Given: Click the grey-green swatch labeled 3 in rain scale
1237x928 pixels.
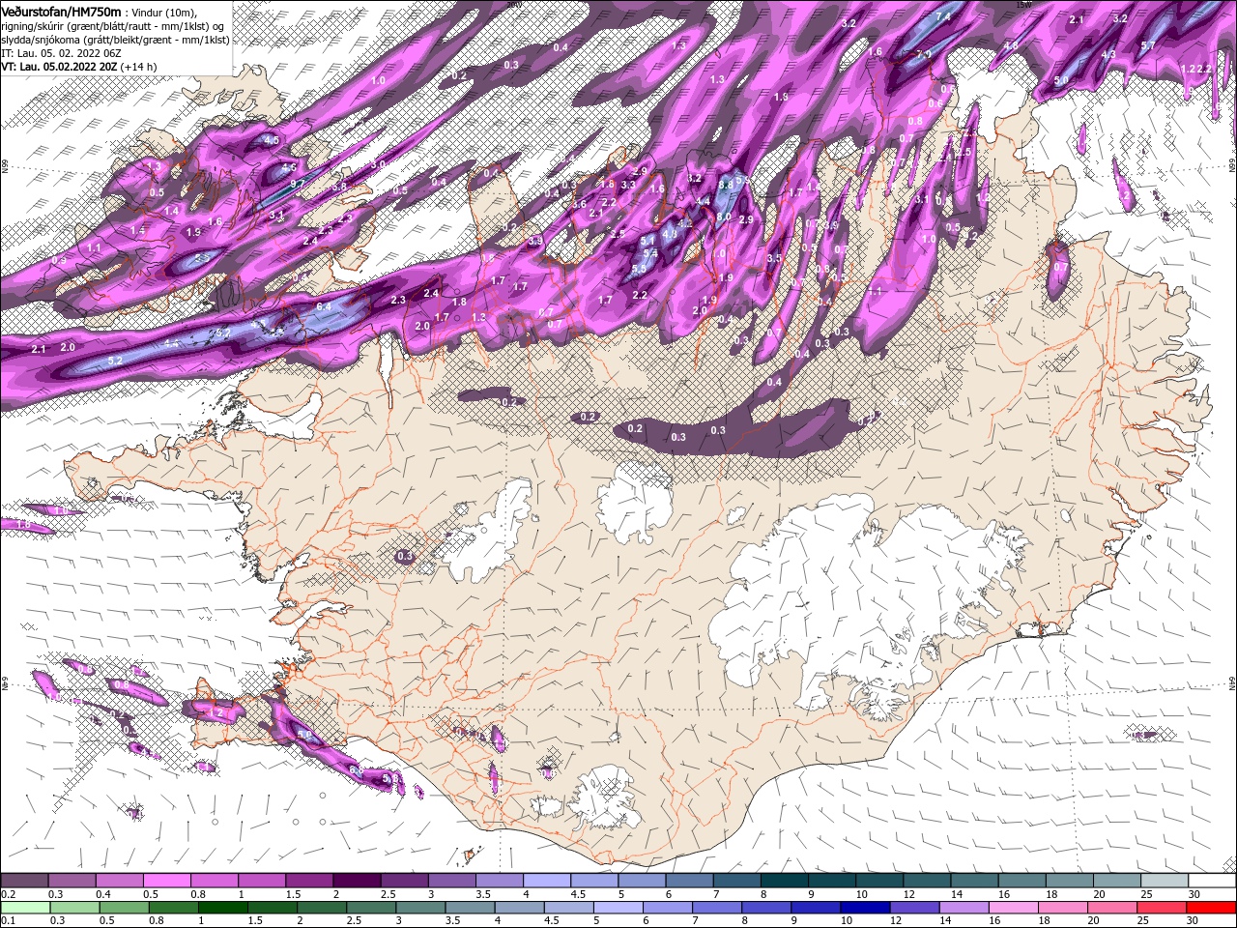Looking at the screenshot, I should 420,908.
